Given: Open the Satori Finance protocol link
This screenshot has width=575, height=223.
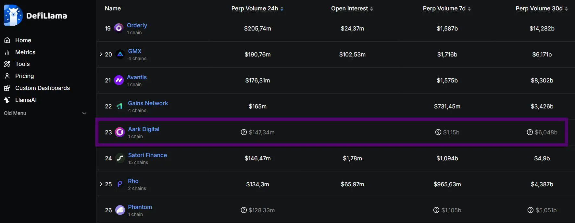Looking at the screenshot, I should coord(147,155).
